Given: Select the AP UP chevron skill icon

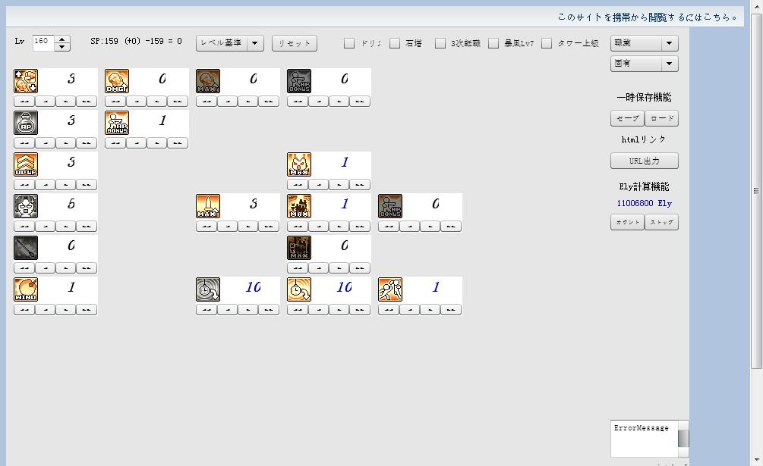Looking at the screenshot, I should click(x=26, y=164).
